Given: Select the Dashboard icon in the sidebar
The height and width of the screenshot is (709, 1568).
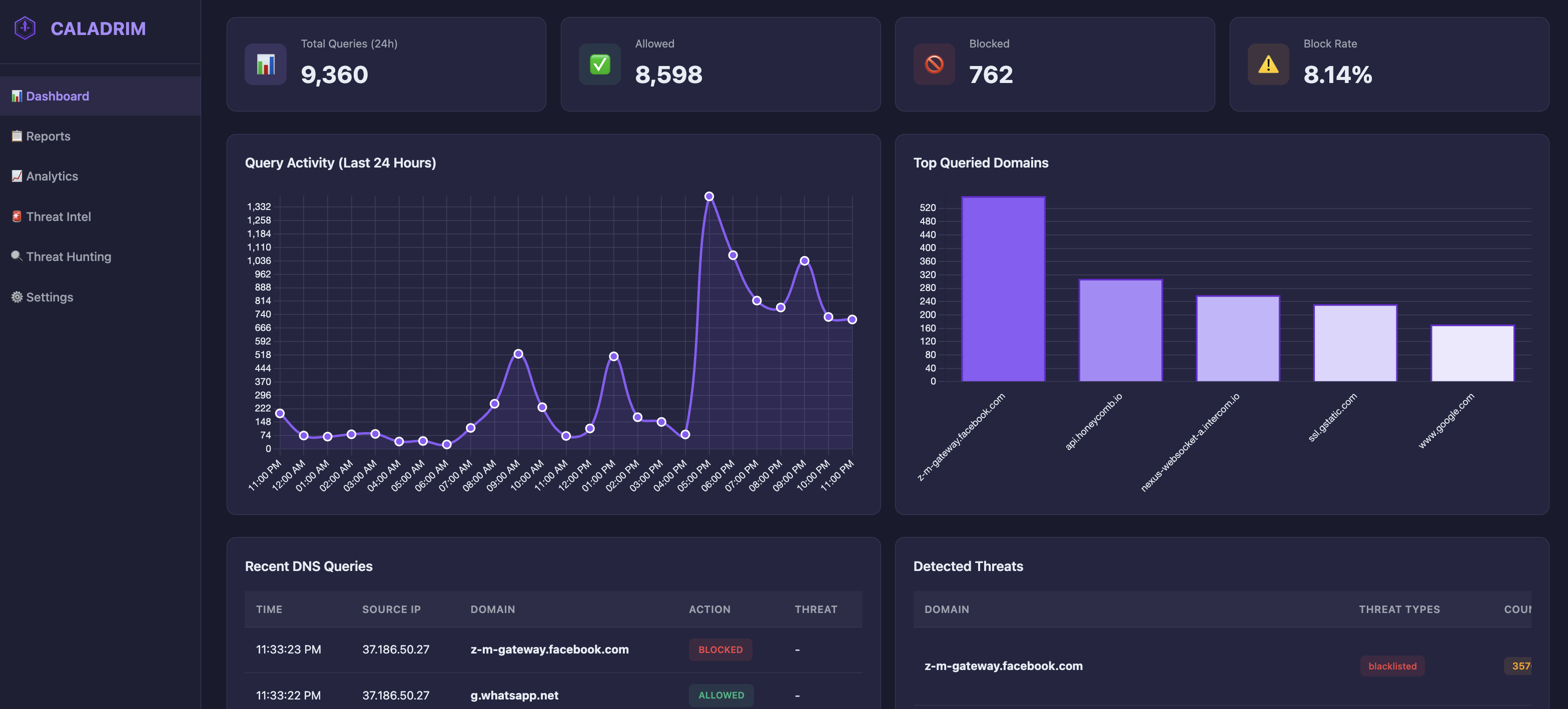Looking at the screenshot, I should pos(17,95).
